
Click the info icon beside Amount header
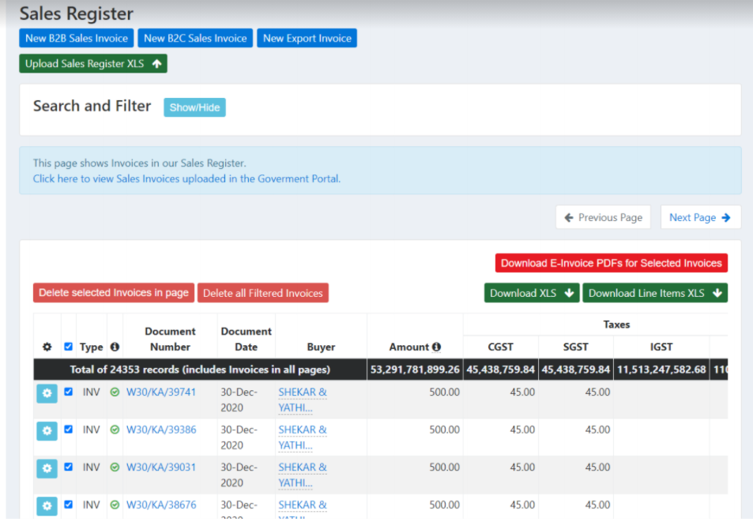[436, 347]
